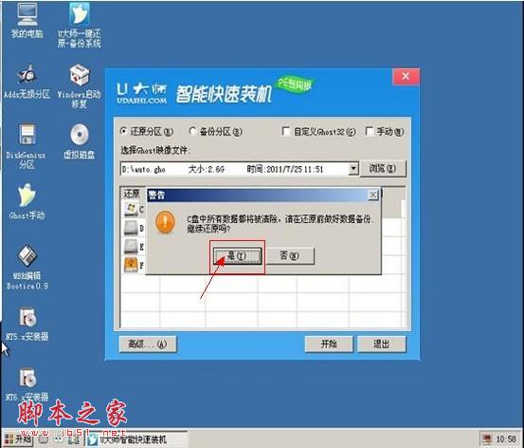Screen dimensions: 524x448
Task: Switch to U大师智能快速装机 taskbar item
Action: [136, 439]
